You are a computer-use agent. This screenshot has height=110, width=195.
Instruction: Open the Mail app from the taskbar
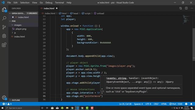(x=57, y=108)
